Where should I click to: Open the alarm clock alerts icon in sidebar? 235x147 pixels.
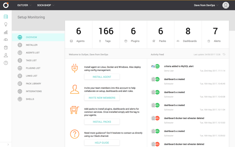pos(6,47)
